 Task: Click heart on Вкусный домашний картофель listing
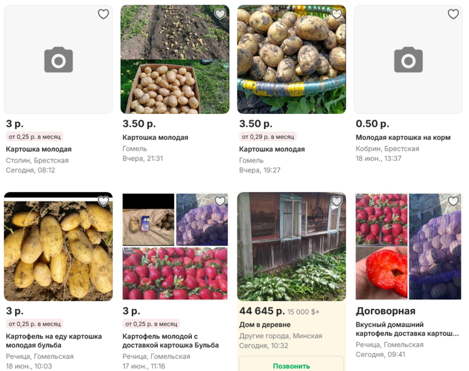(x=453, y=201)
